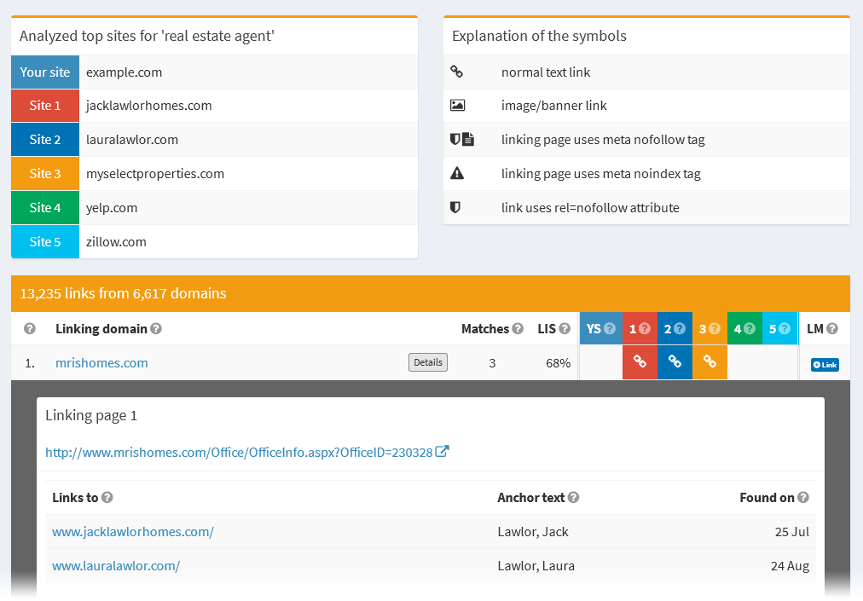The height and width of the screenshot is (601, 863).
Task: Click the rel=nofollow shield symbol
Action: click(457, 207)
